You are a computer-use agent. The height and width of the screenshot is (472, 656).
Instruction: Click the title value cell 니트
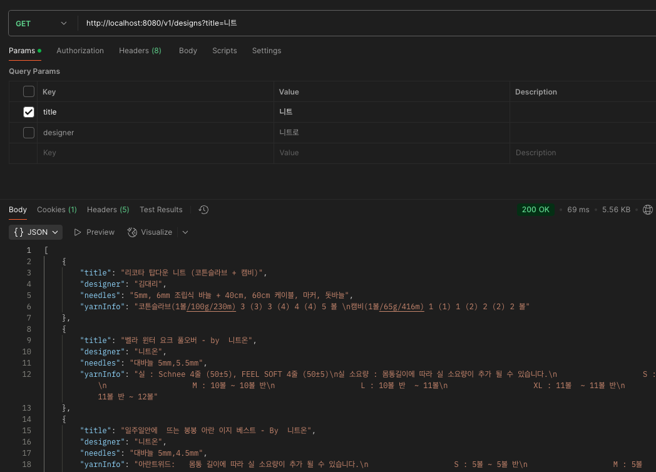[x=392, y=112]
